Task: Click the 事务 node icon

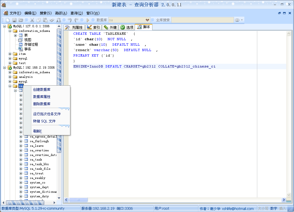Action: (x=21, y=49)
